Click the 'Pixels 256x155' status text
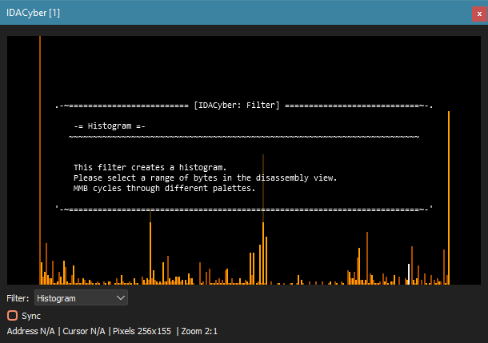This screenshot has height=343, width=488. click(142, 331)
